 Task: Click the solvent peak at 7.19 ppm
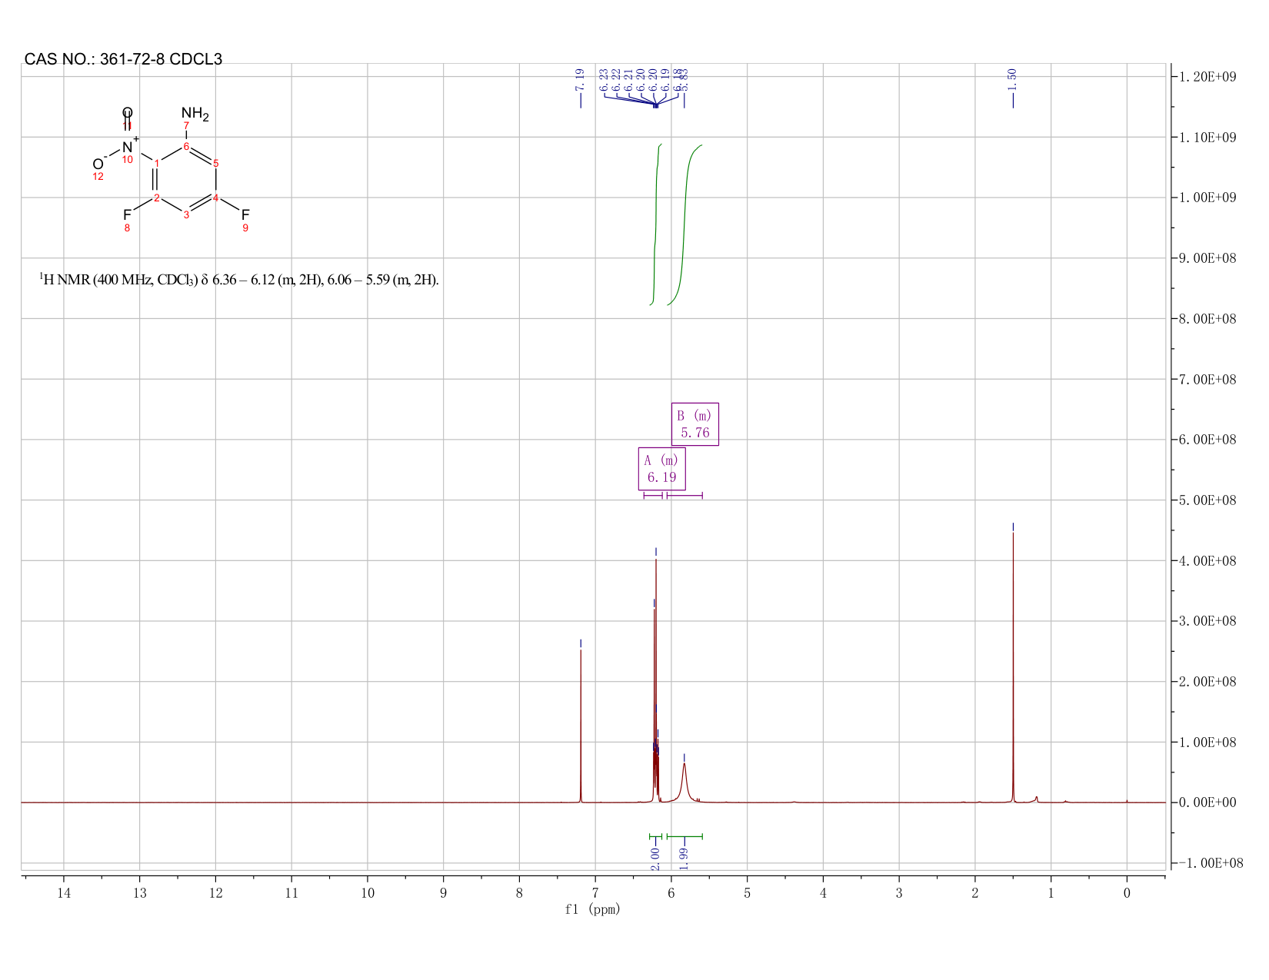(x=581, y=723)
